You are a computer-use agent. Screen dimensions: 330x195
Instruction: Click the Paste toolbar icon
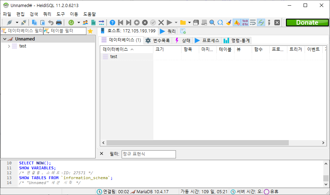(43, 23)
